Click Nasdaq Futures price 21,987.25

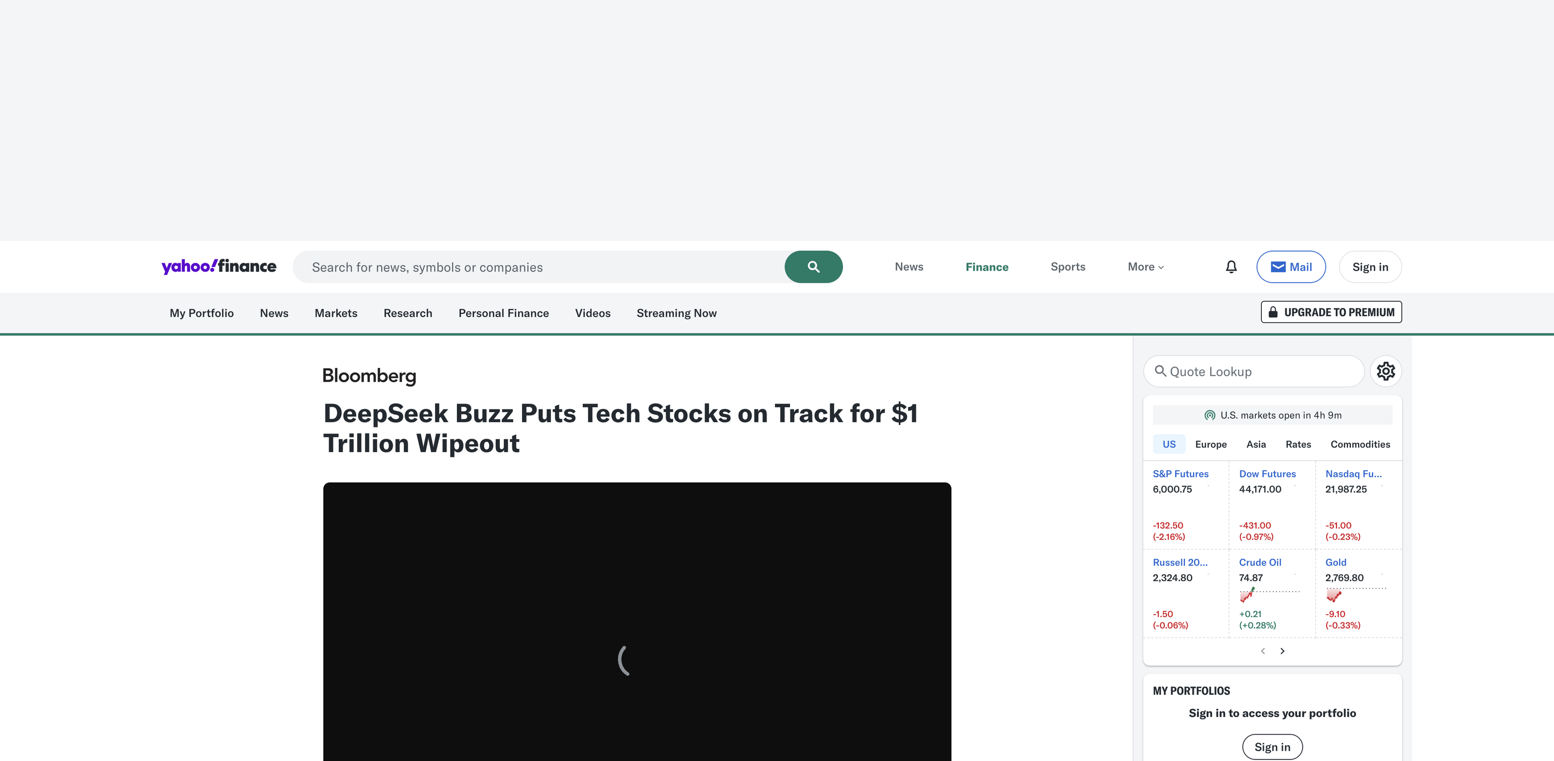tap(1346, 489)
